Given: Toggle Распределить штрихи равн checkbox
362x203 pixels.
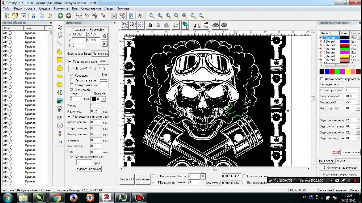Looking at the screenshot, I should (69, 116).
